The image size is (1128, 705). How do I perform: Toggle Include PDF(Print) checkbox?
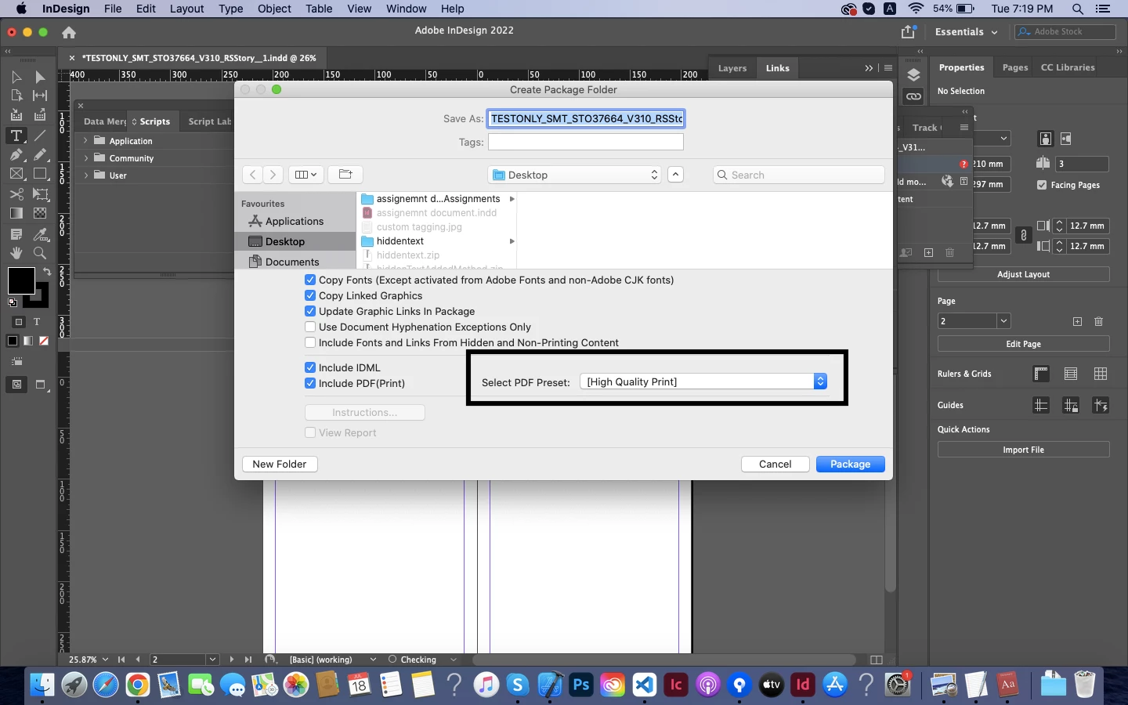[x=310, y=383]
